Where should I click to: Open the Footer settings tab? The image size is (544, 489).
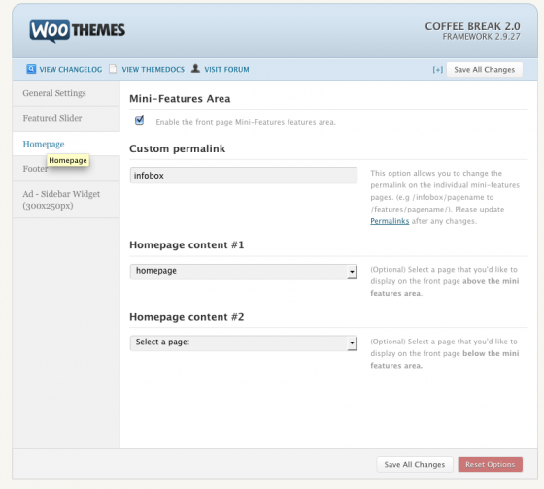(x=66, y=169)
